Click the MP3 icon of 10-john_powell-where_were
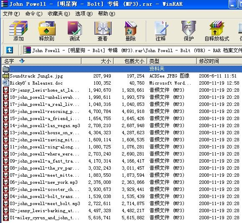242x223 pixels. point(6,154)
